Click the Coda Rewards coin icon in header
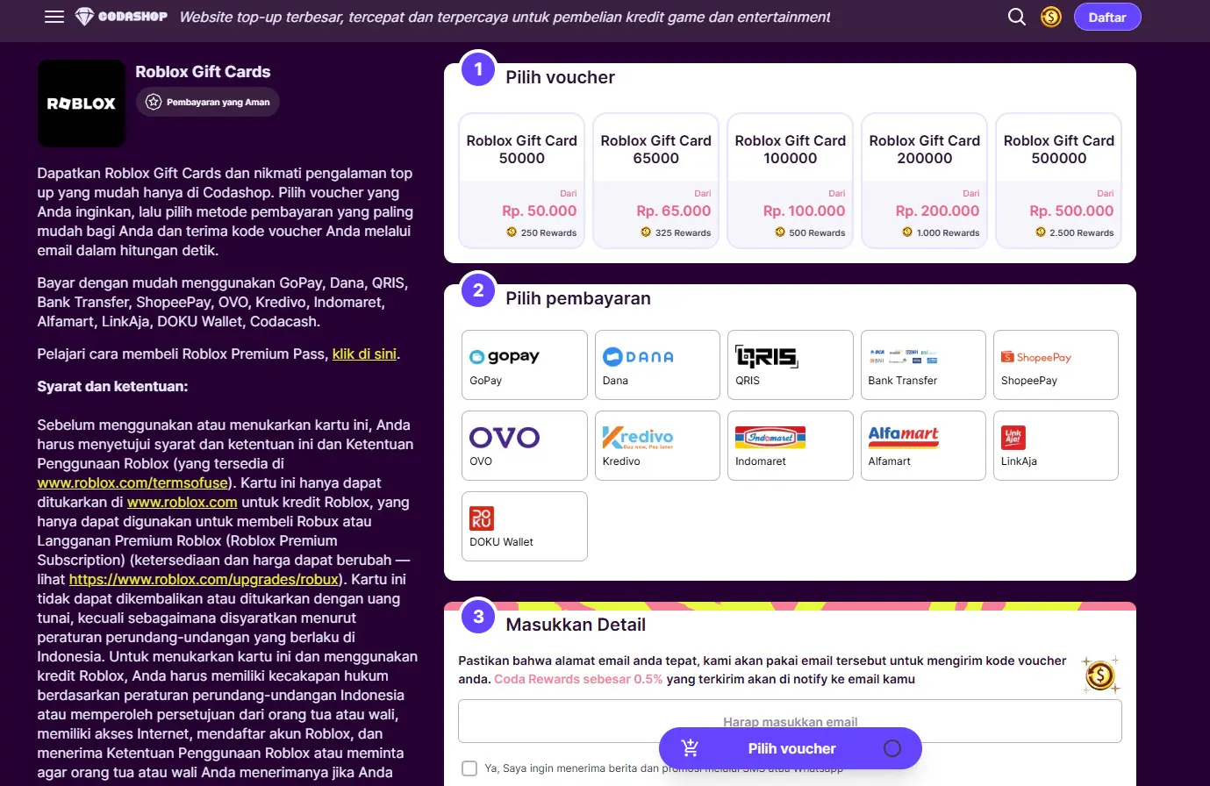 [1050, 17]
